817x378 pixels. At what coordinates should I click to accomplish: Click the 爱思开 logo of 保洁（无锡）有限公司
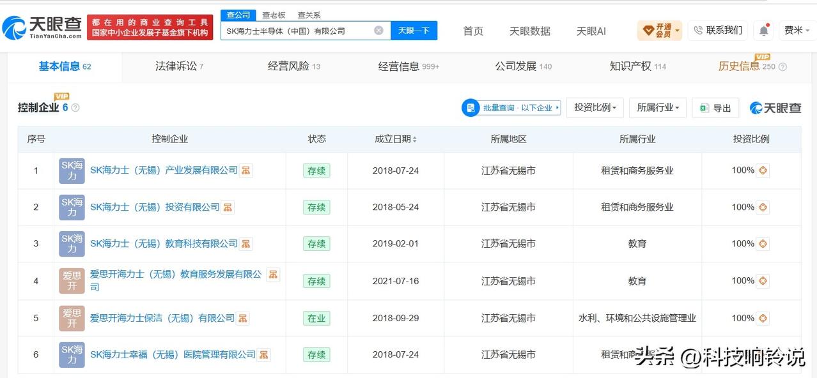coord(72,318)
